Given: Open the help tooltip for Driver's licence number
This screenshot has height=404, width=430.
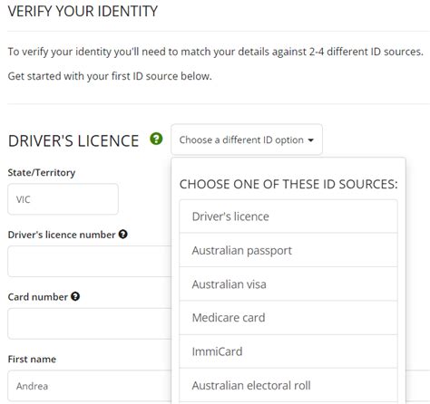Looking at the screenshot, I should 123,234.
